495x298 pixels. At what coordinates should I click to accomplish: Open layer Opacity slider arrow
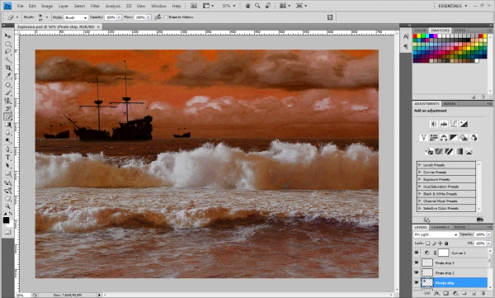(x=489, y=234)
